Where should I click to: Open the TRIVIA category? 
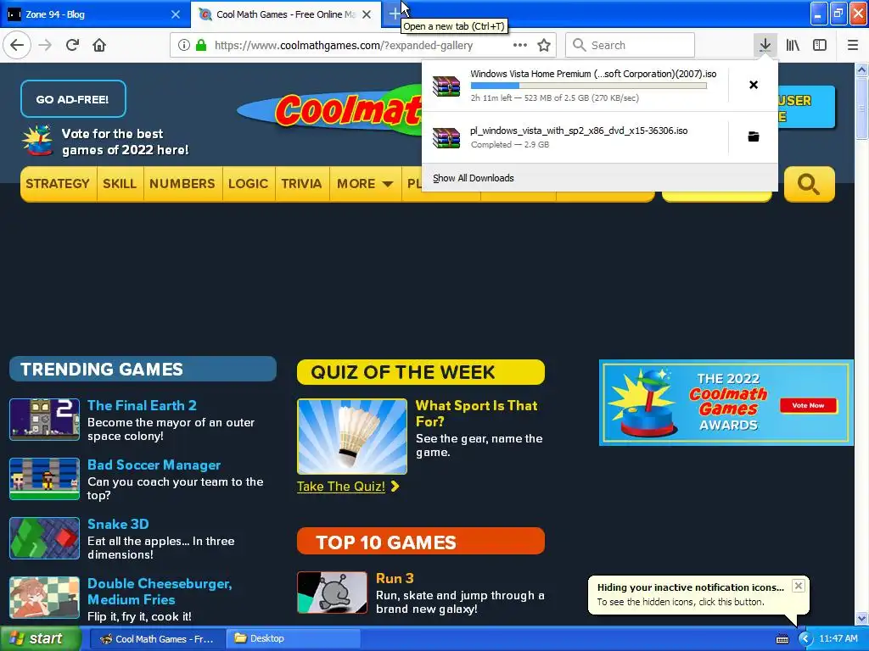[301, 184]
